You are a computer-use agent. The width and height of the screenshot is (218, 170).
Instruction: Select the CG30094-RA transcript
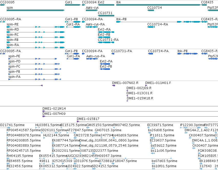click(x=84, y=22)
